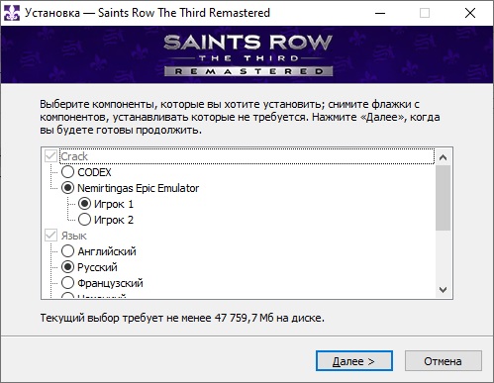Close the installer window

click(470, 13)
